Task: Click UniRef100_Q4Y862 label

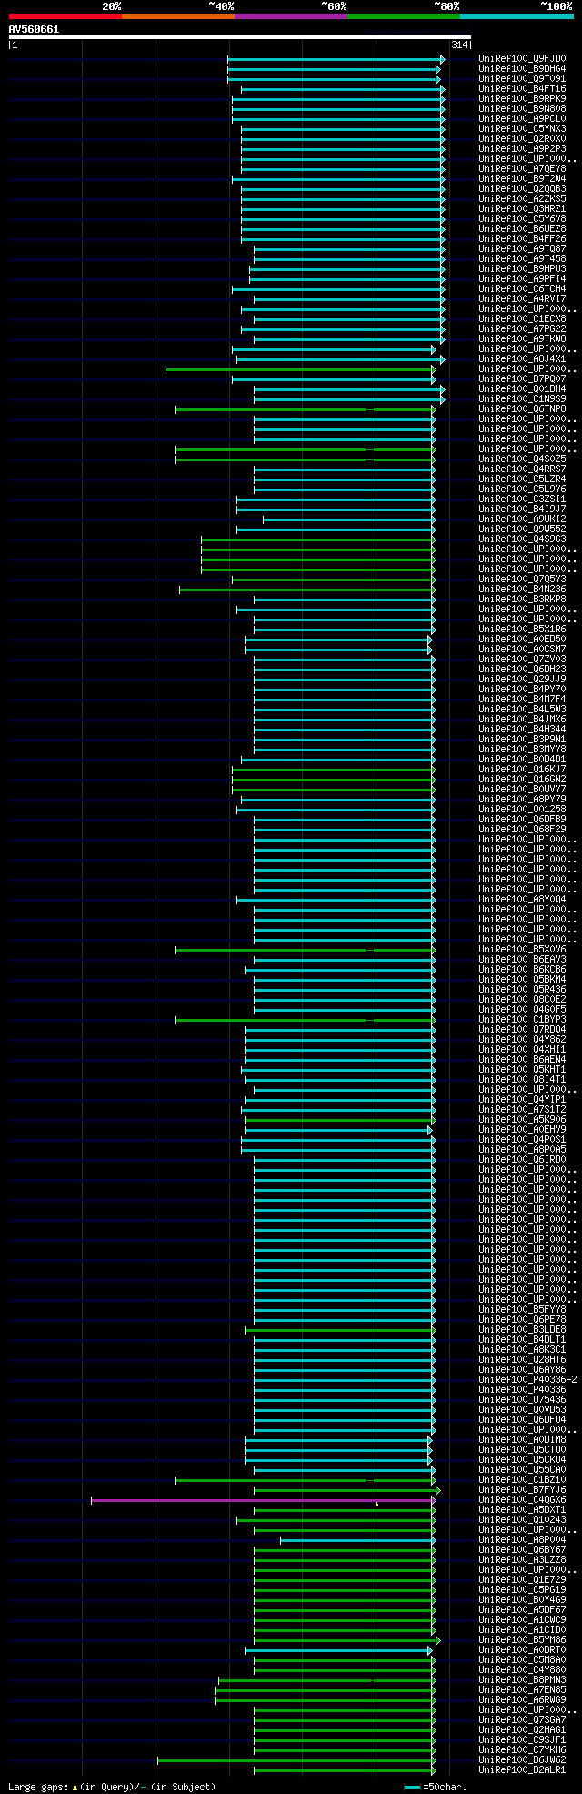Action: pyautogui.click(x=522, y=1039)
